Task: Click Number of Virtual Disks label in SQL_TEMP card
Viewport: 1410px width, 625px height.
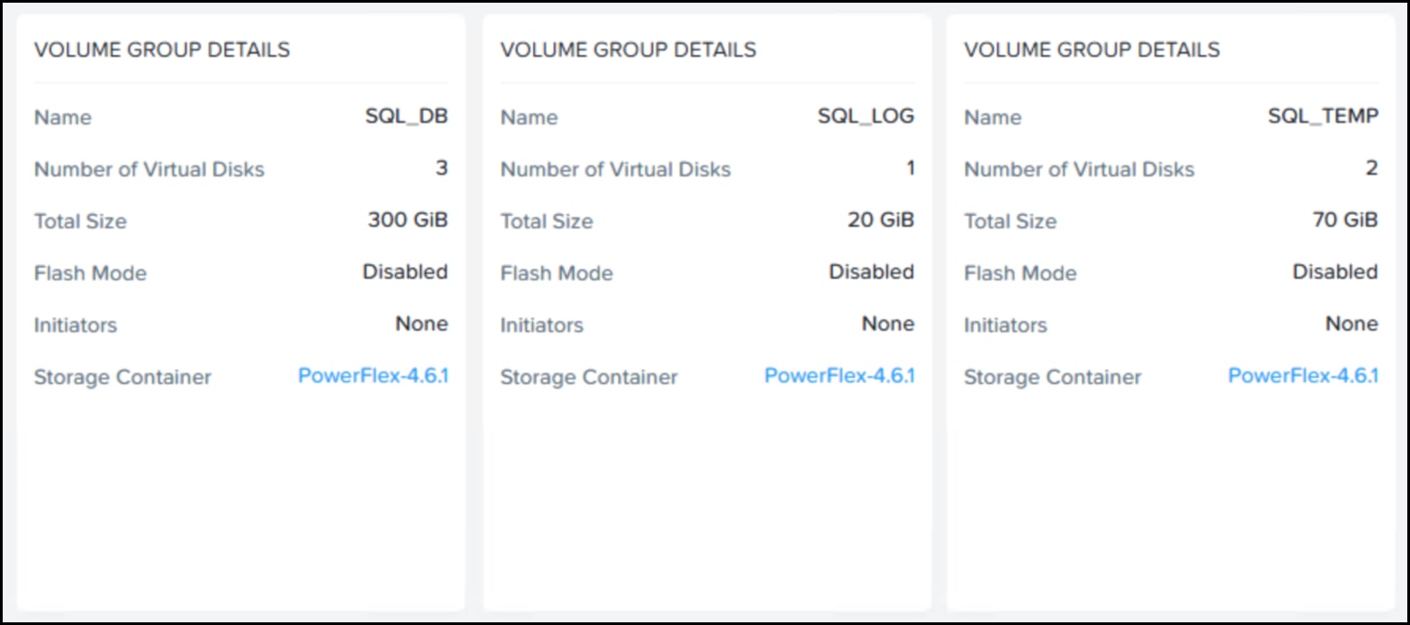Action: click(x=1080, y=169)
